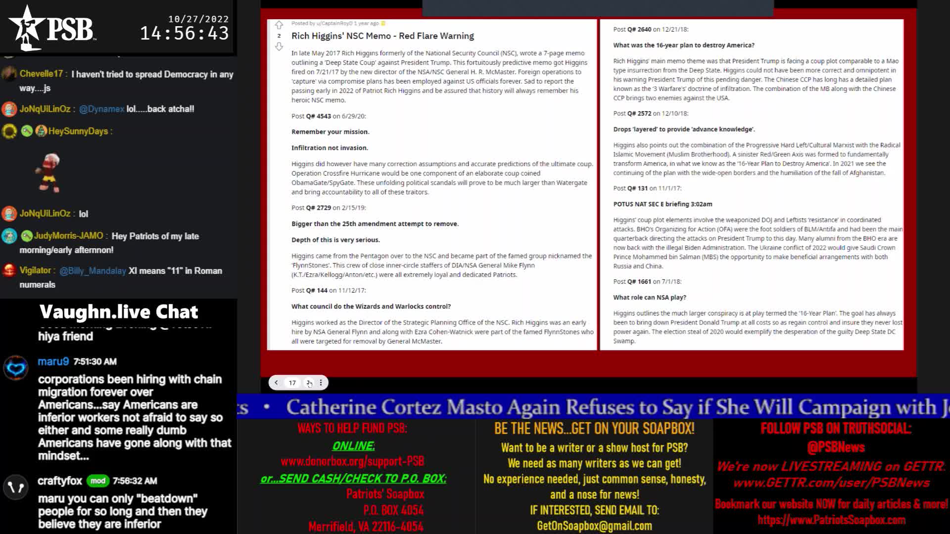Open u/CaptainRoyD poster profile link
This screenshot has width=950, height=534.
click(334, 23)
